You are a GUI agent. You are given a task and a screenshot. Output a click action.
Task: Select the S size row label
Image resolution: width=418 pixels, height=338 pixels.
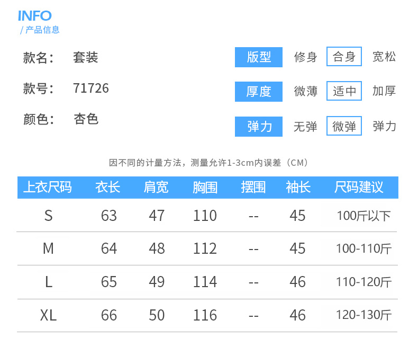coord(49,216)
